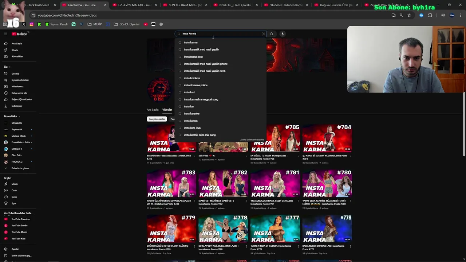Clear the search box with the X
This screenshot has height=262, width=466.
[264, 34]
